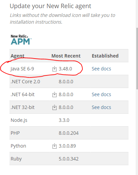Click the .NET 64-bit download icon
The height and width of the screenshot is (175, 138).
click(x=55, y=94)
